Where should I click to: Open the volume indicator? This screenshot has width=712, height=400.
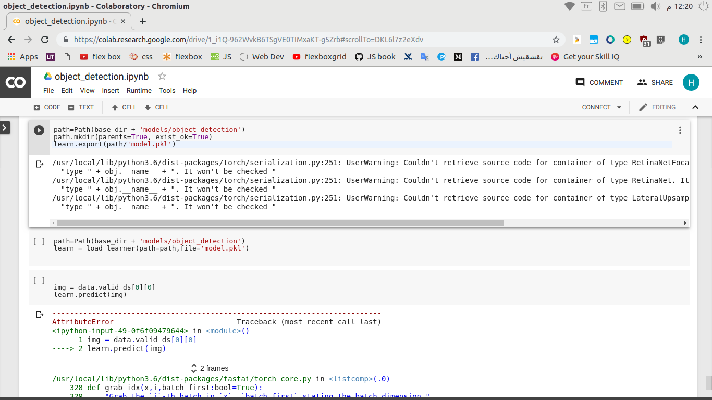(x=655, y=6)
